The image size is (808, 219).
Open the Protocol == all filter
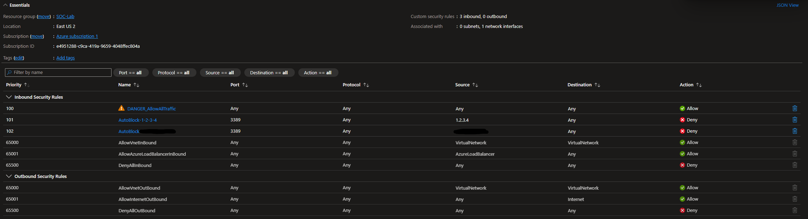pyautogui.click(x=174, y=73)
